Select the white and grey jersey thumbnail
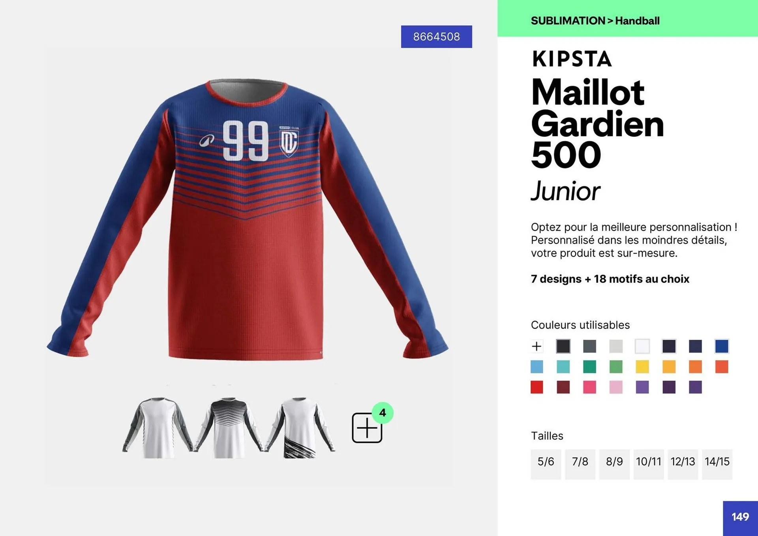758x536 pixels. [x=158, y=428]
